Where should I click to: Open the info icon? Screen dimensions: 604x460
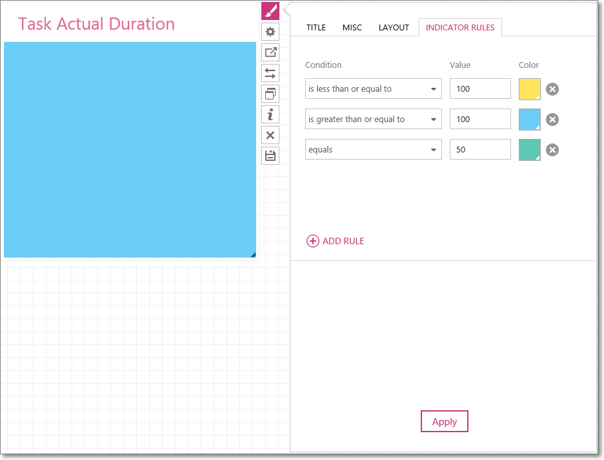(x=270, y=114)
